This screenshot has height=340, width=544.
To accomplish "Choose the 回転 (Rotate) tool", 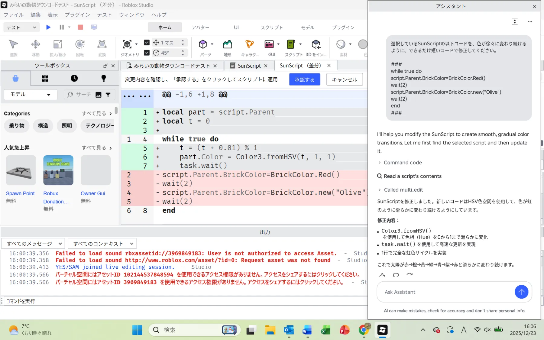I will click(80, 48).
